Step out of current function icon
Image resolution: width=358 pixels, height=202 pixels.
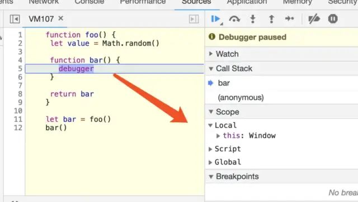click(x=271, y=19)
